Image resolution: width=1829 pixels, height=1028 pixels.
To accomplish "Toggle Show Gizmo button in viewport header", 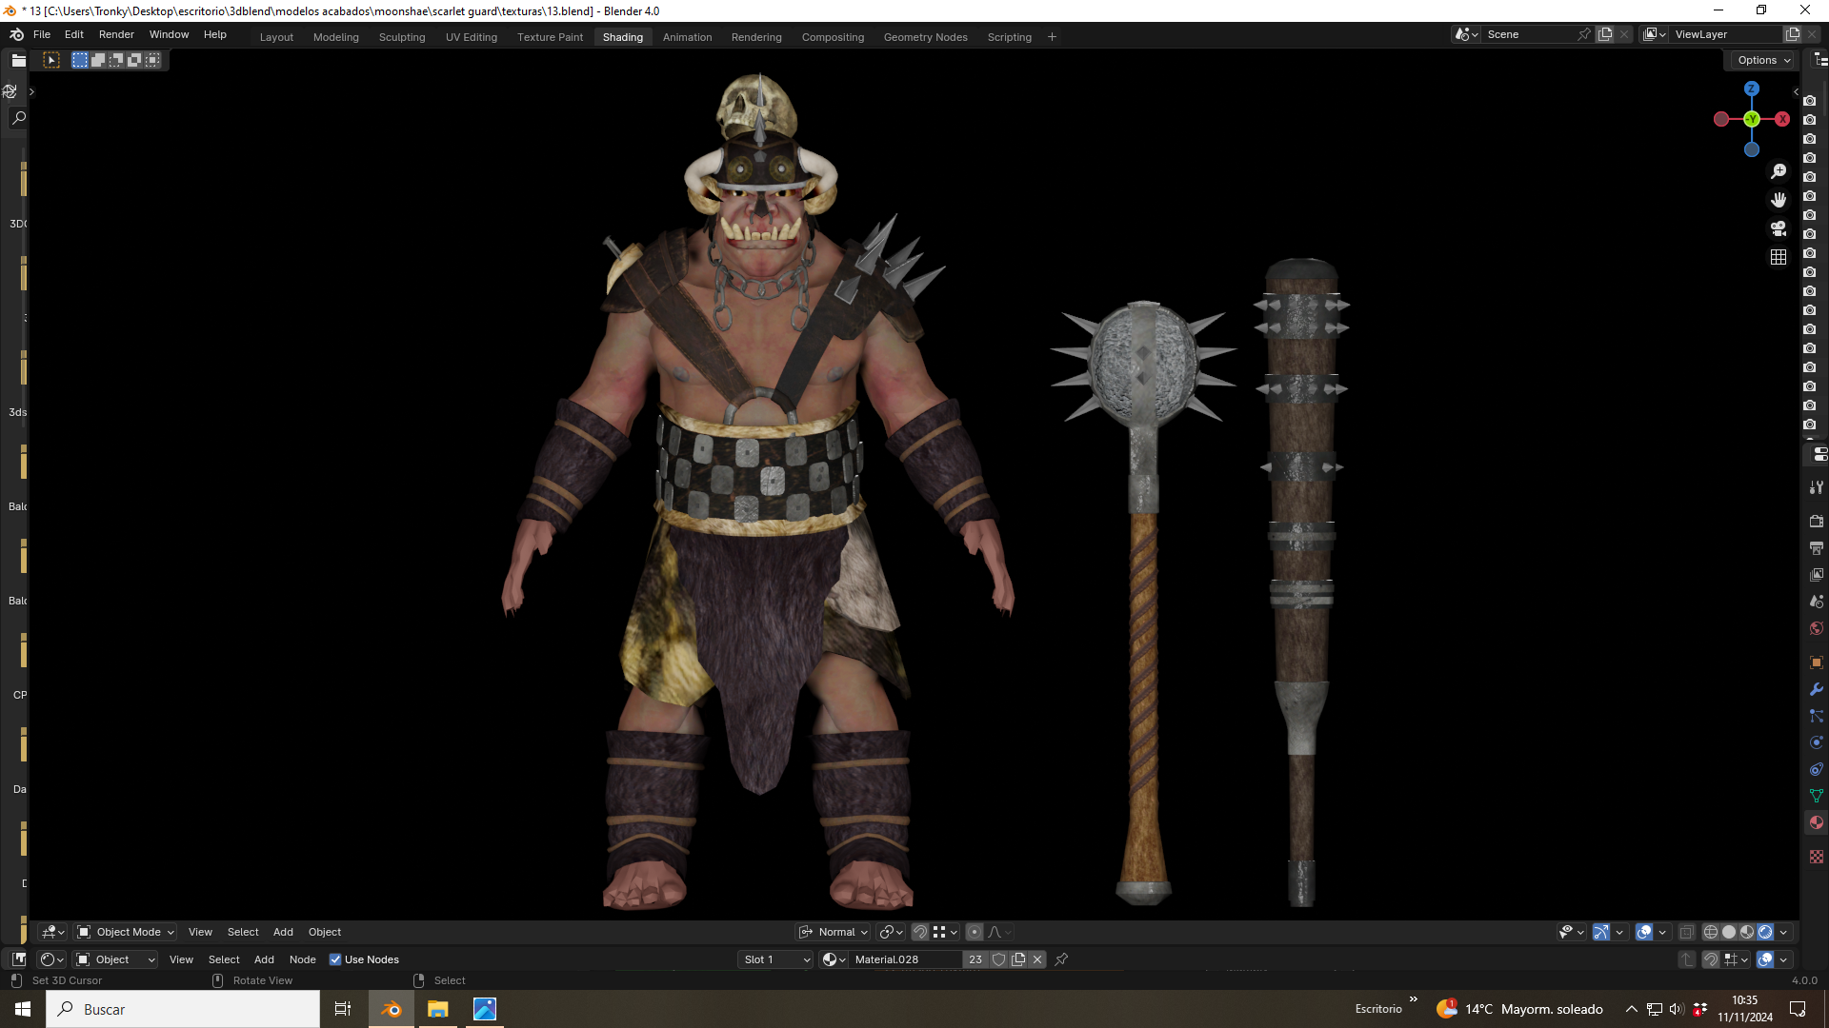I will (1601, 932).
